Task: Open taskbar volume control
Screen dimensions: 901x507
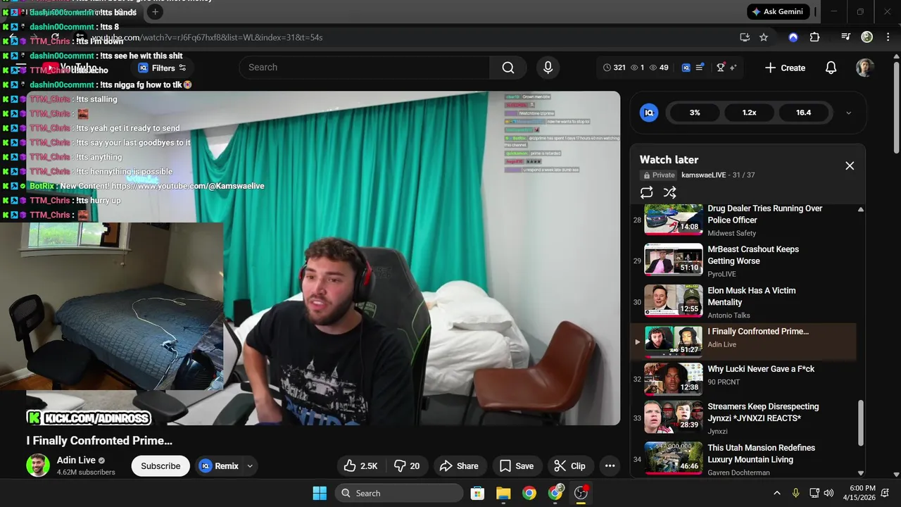Action: tap(829, 493)
